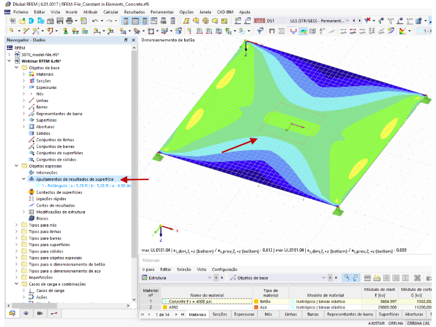Switch to the Secções table tab

click(x=220, y=314)
